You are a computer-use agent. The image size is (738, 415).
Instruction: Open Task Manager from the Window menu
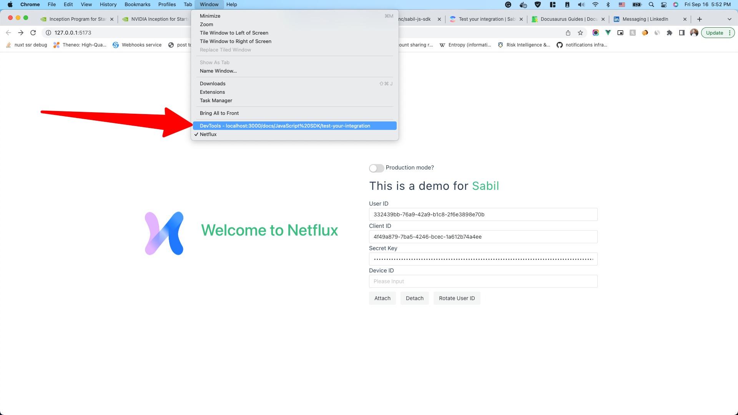(294, 100)
